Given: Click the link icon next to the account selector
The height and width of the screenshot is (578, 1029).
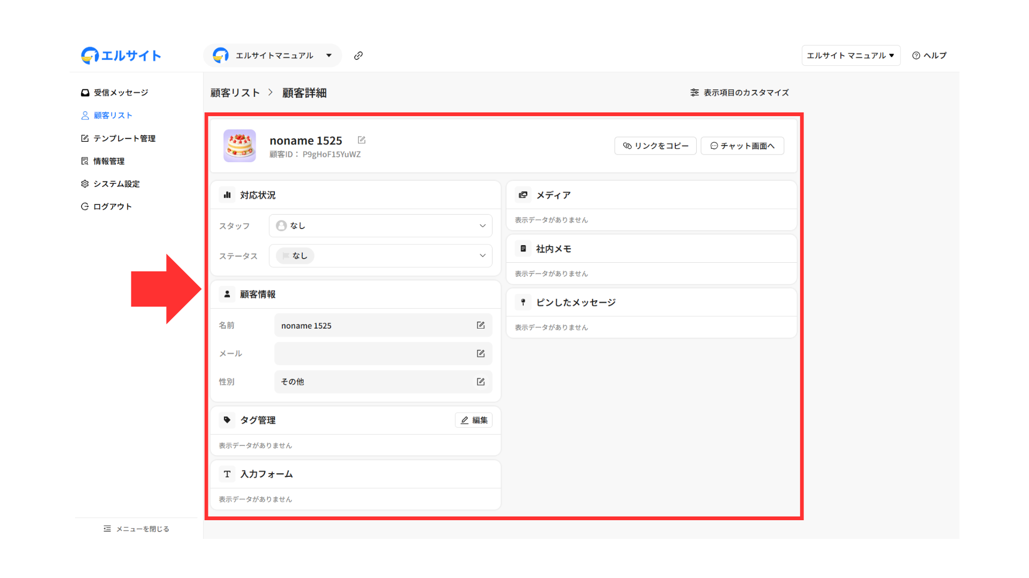Looking at the screenshot, I should point(359,56).
